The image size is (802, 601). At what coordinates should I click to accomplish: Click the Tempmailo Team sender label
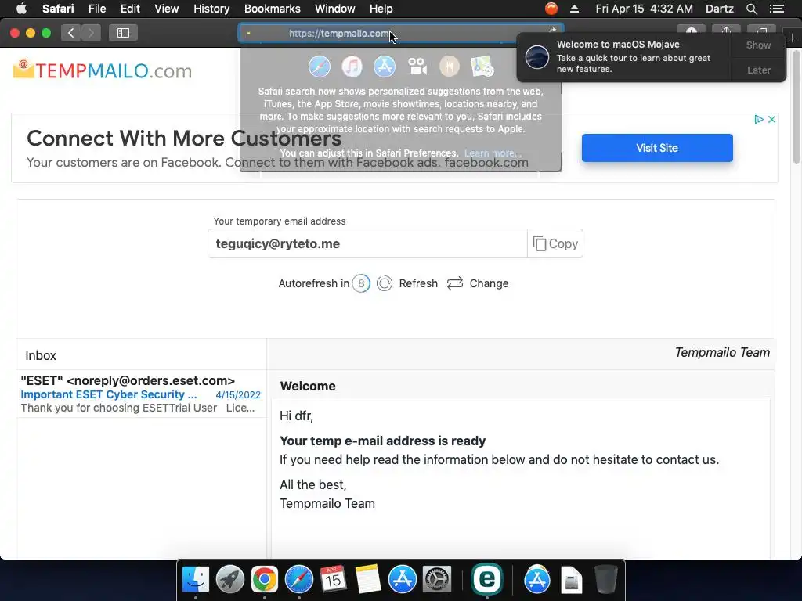point(722,352)
